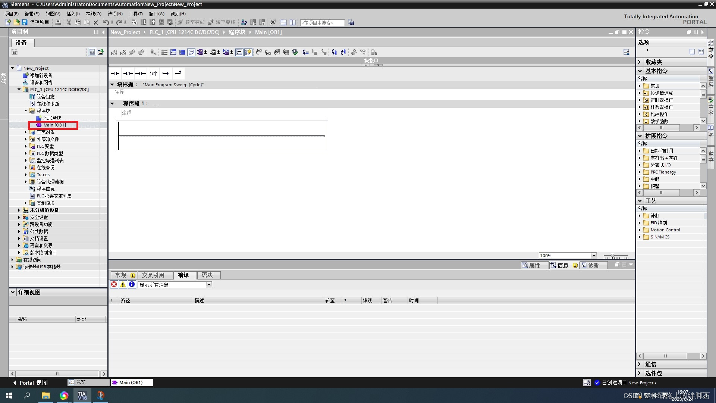Viewport: 716px width, 403px height.
Task: Click the open branch icon
Action: point(166,74)
